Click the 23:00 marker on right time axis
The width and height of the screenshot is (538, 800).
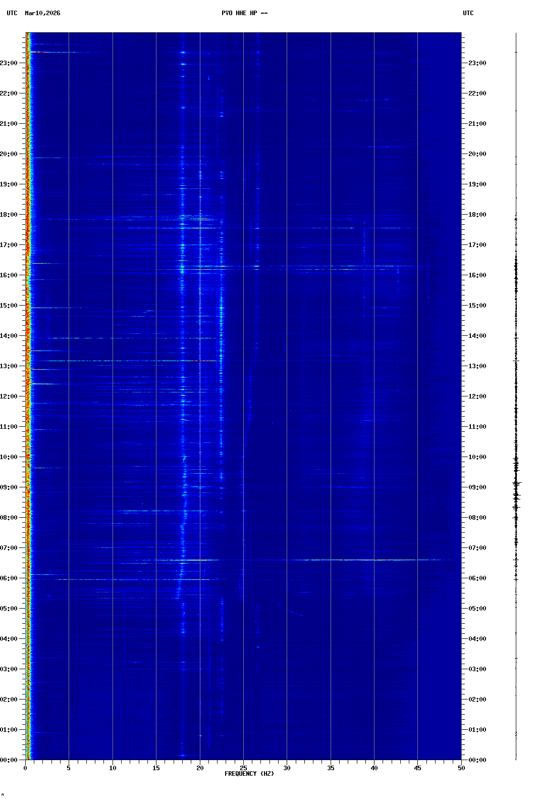pos(477,63)
